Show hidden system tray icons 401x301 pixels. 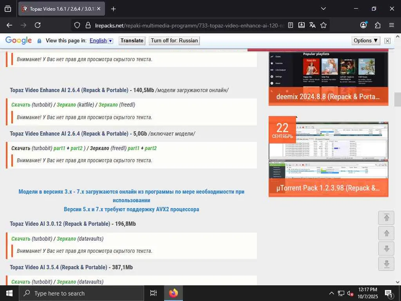(x=331, y=293)
